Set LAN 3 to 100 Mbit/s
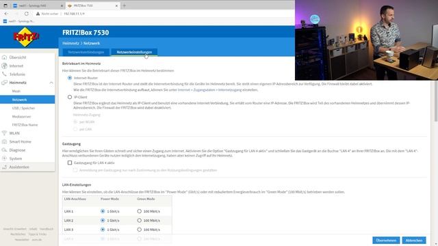Viewport: 438px width, 246px height. (x=139, y=230)
